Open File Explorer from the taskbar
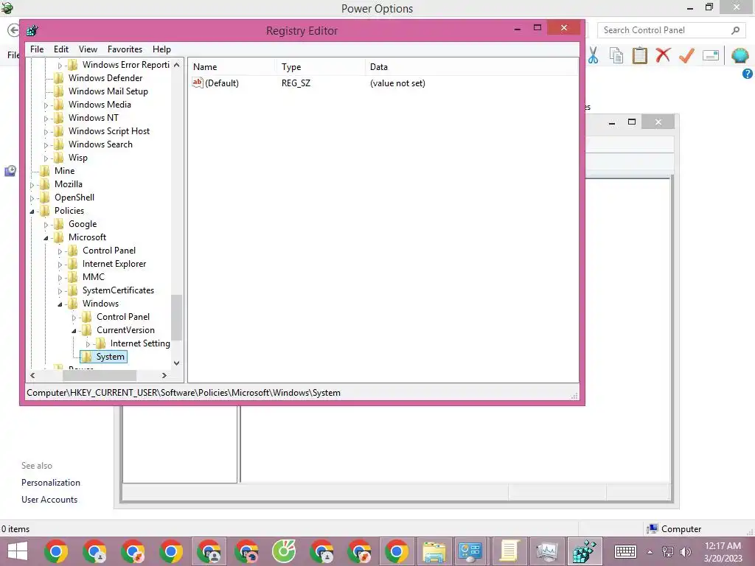Image resolution: width=755 pixels, height=566 pixels. (434, 551)
